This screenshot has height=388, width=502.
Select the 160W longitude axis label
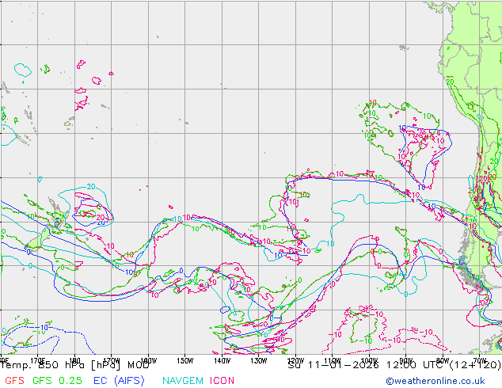coord(148,361)
